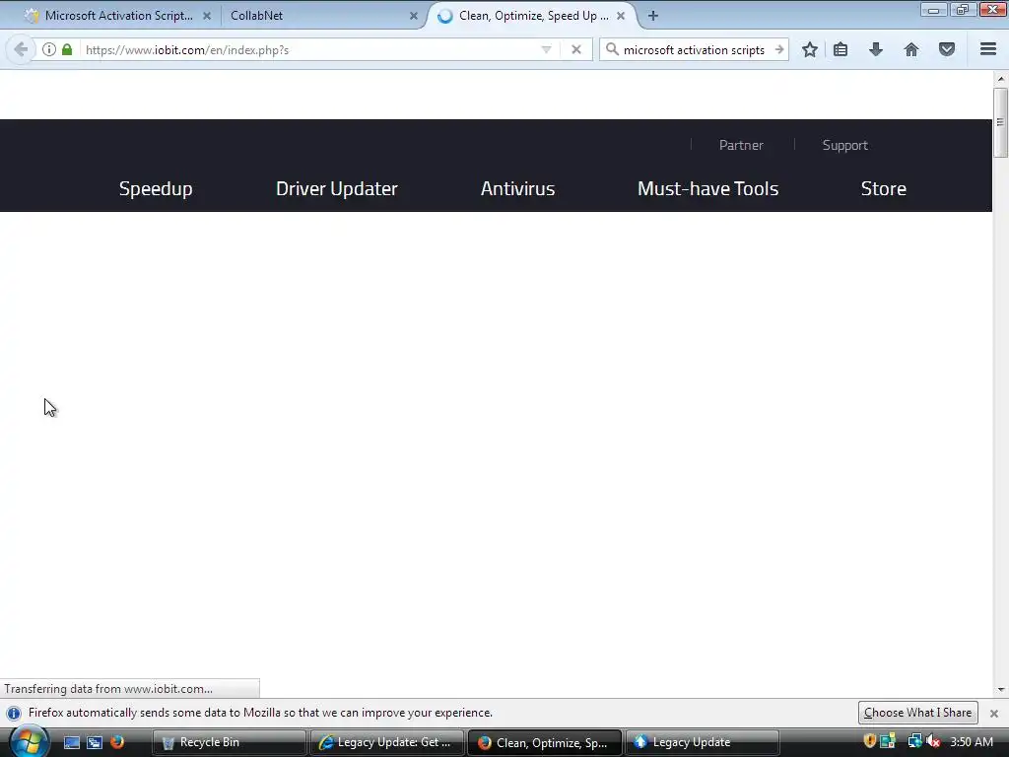The height and width of the screenshot is (757, 1009).
Task: Click the page vertical scrollbar thumb
Action: pos(1001,122)
